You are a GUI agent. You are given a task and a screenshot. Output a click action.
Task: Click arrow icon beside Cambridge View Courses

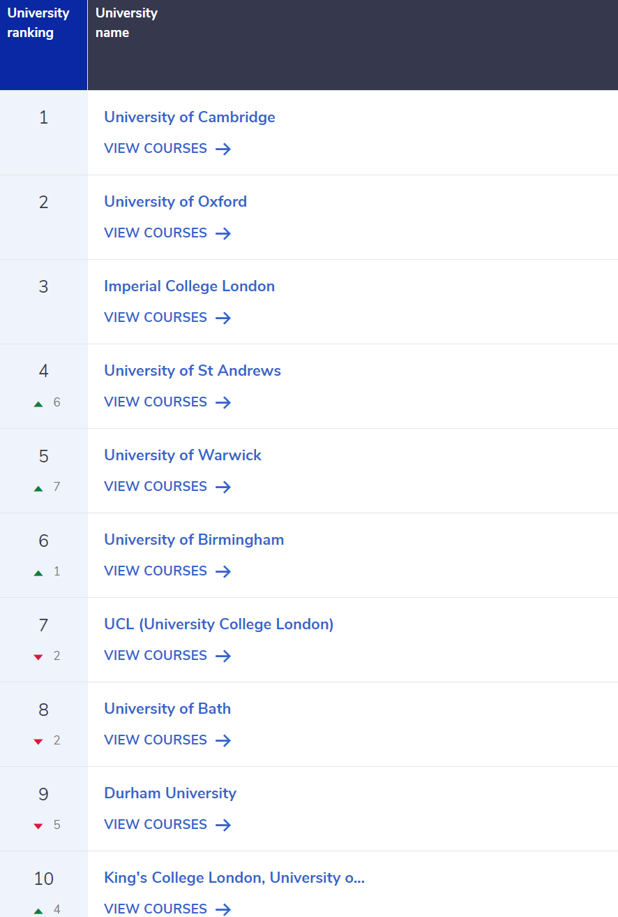click(x=223, y=149)
